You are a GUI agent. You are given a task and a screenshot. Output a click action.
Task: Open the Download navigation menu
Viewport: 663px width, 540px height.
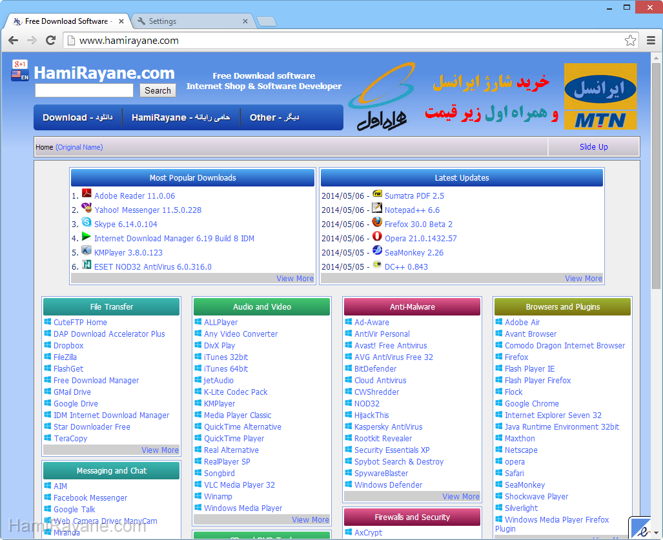78,117
